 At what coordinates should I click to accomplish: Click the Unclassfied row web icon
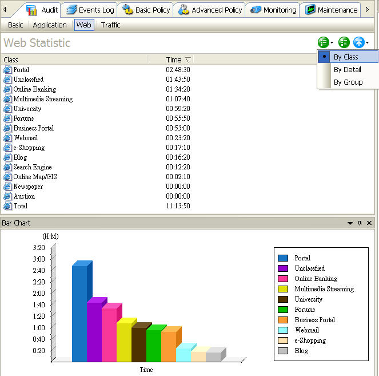7,80
